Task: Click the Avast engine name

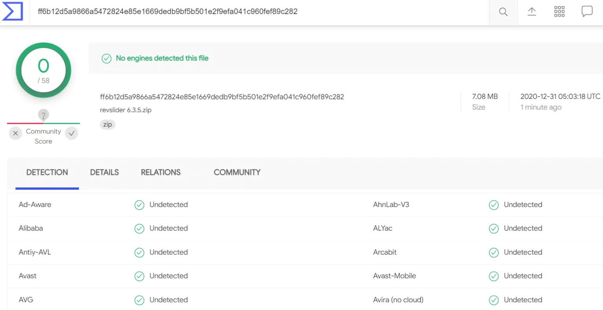Action: point(27,276)
